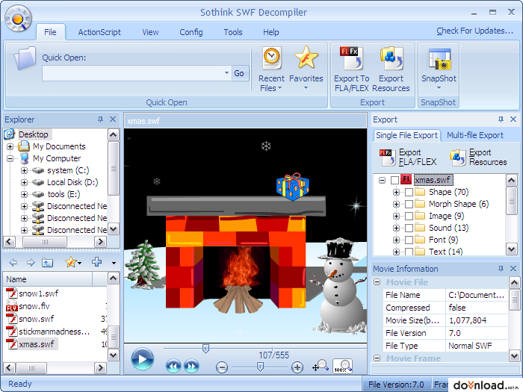Go back in the file browser
The image size is (523, 392).
click(x=13, y=263)
